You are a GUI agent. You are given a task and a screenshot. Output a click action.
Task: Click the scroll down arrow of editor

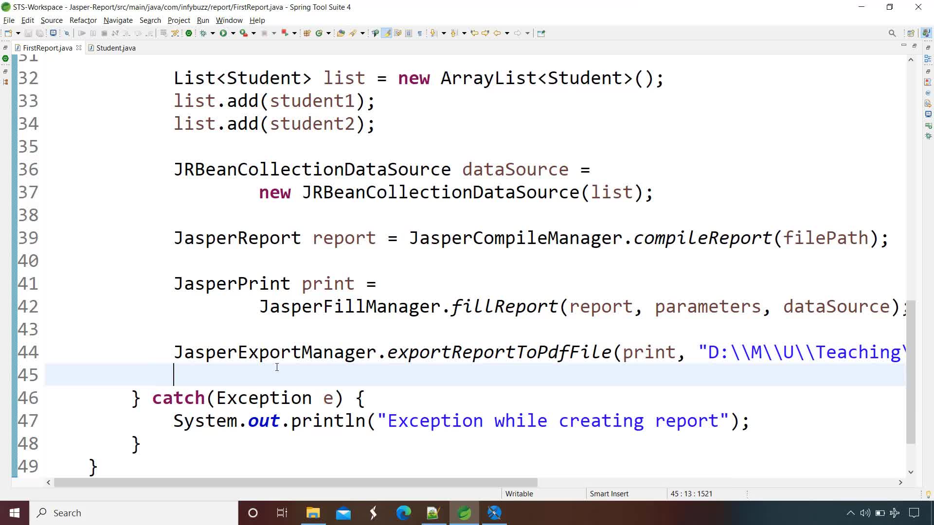click(x=911, y=472)
